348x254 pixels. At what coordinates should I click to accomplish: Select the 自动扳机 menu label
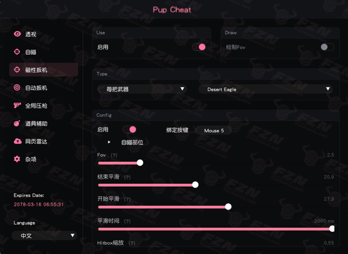pyautogui.click(x=36, y=88)
